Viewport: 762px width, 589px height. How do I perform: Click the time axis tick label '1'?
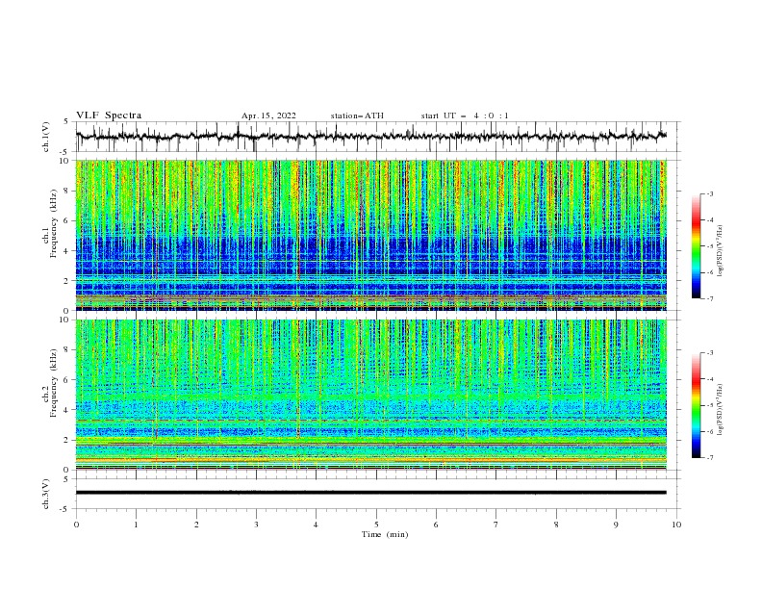[136, 525]
